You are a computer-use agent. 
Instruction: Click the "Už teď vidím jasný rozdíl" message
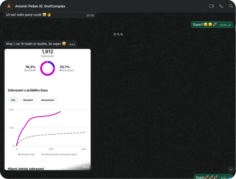coord(26,15)
